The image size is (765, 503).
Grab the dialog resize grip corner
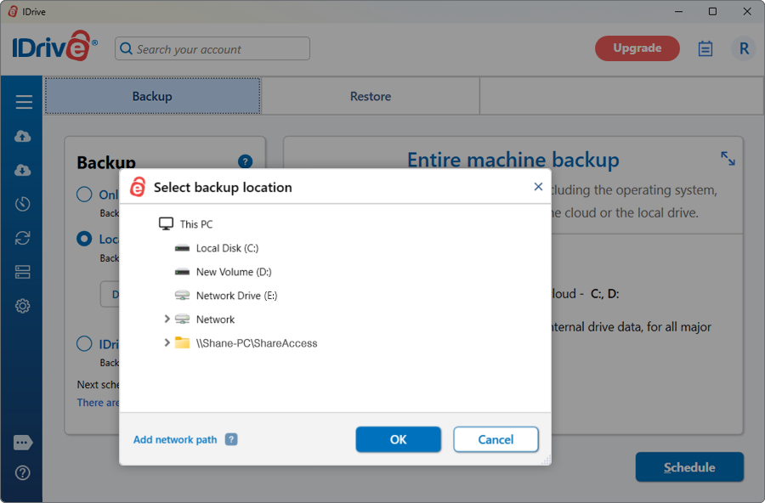[x=547, y=460]
